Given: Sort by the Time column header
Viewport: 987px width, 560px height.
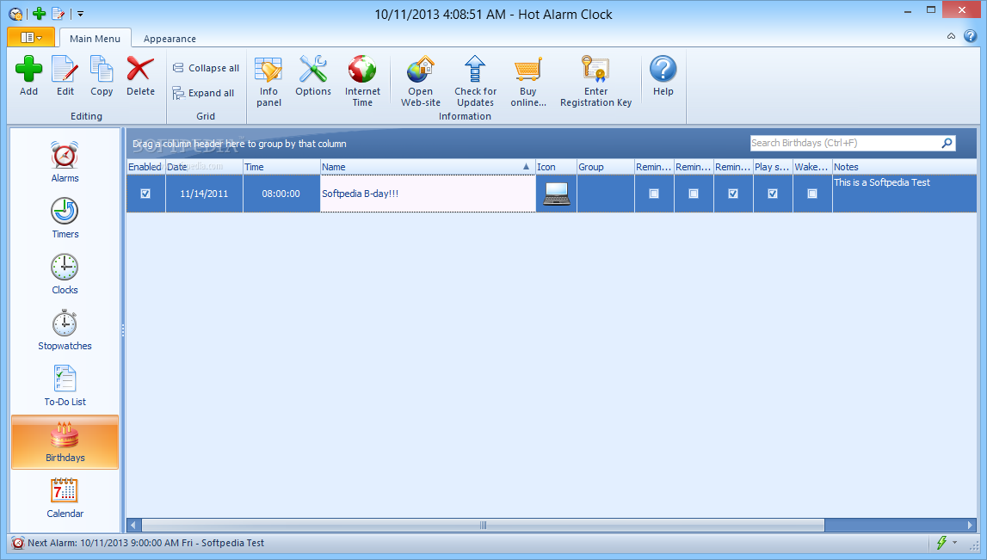Looking at the screenshot, I should click(281, 167).
